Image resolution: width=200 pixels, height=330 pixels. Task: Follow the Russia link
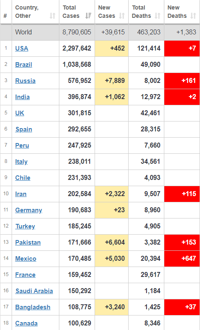pyautogui.click(x=25, y=81)
